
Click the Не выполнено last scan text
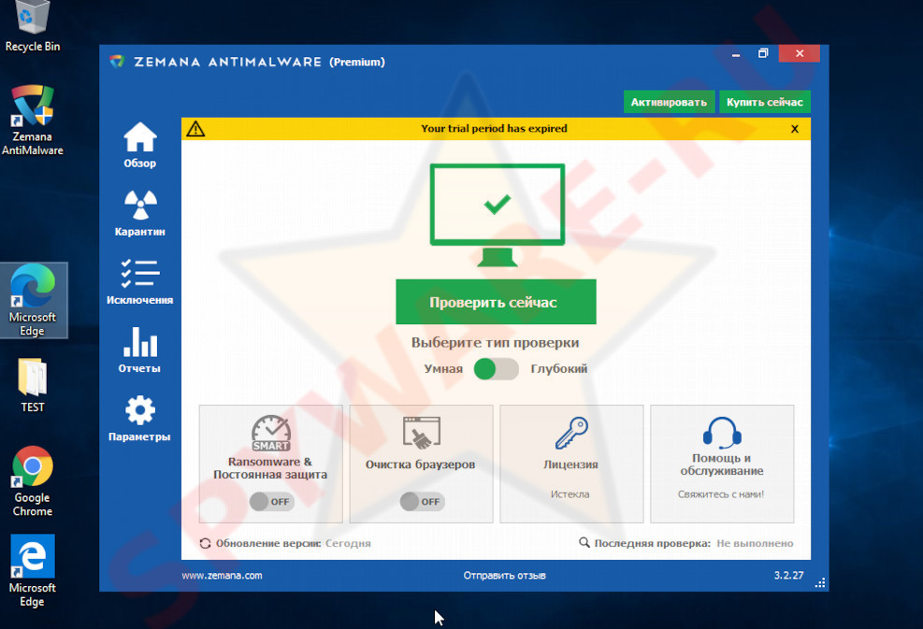tap(756, 543)
